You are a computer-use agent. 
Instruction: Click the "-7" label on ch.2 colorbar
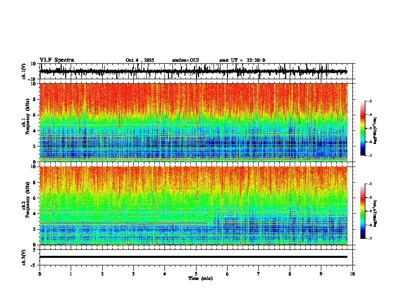[370, 239]
